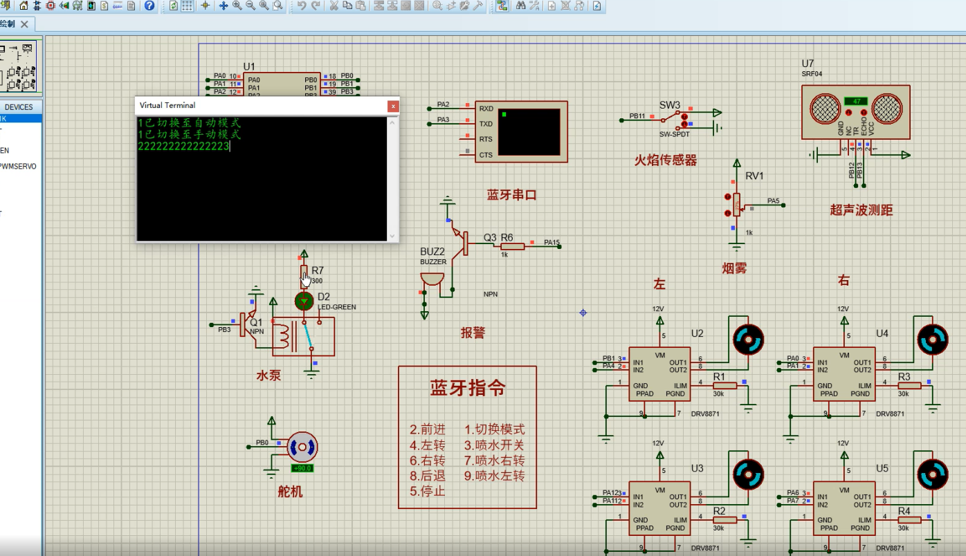This screenshot has height=556, width=966.
Task: Click the Block Rotate icon
Action: [405, 6]
